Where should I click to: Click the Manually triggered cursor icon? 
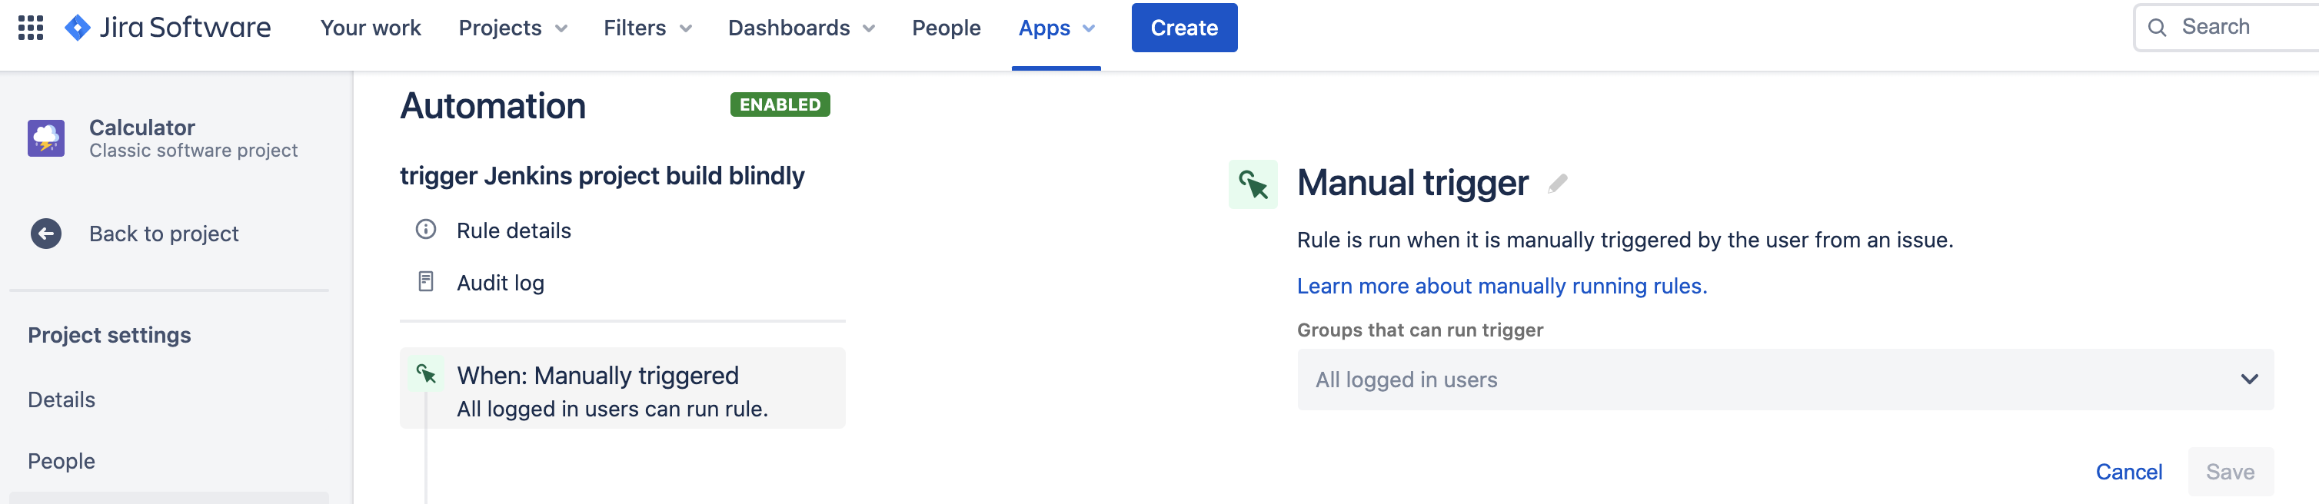[426, 373]
